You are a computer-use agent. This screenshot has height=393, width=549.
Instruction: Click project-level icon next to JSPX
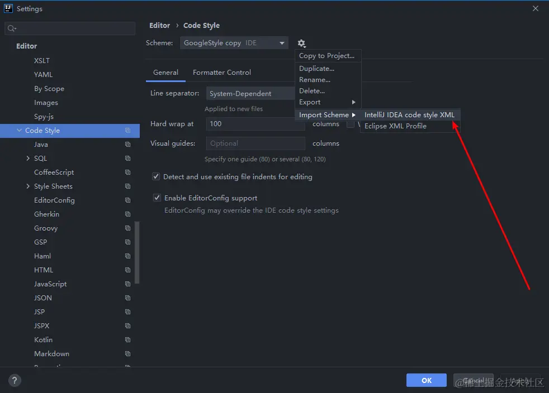click(128, 326)
